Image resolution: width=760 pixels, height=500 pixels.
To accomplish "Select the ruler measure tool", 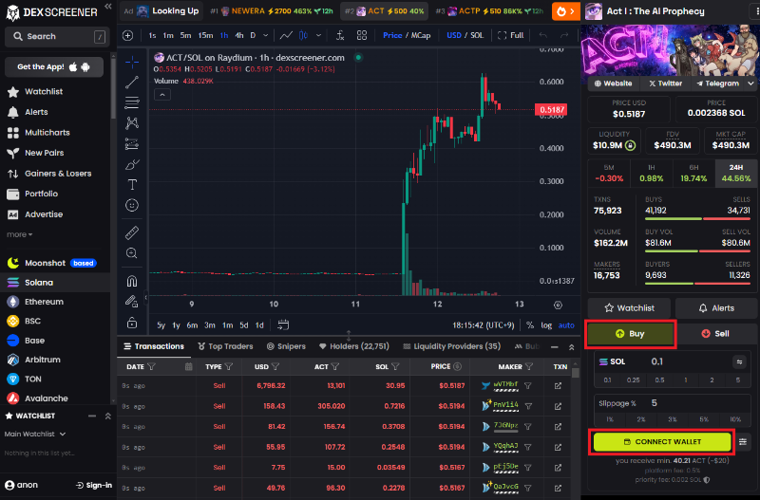I will (132, 232).
